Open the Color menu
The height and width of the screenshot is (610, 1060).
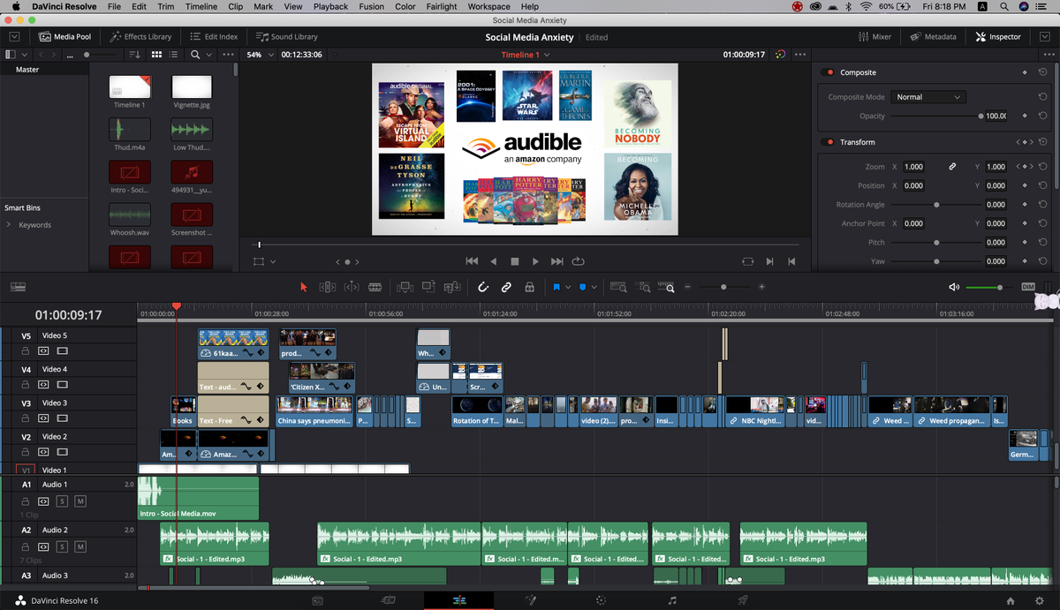point(405,6)
